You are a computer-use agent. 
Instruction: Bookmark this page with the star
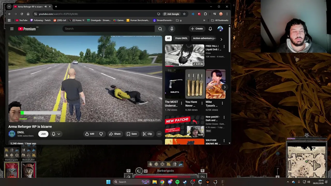[184, 14]
